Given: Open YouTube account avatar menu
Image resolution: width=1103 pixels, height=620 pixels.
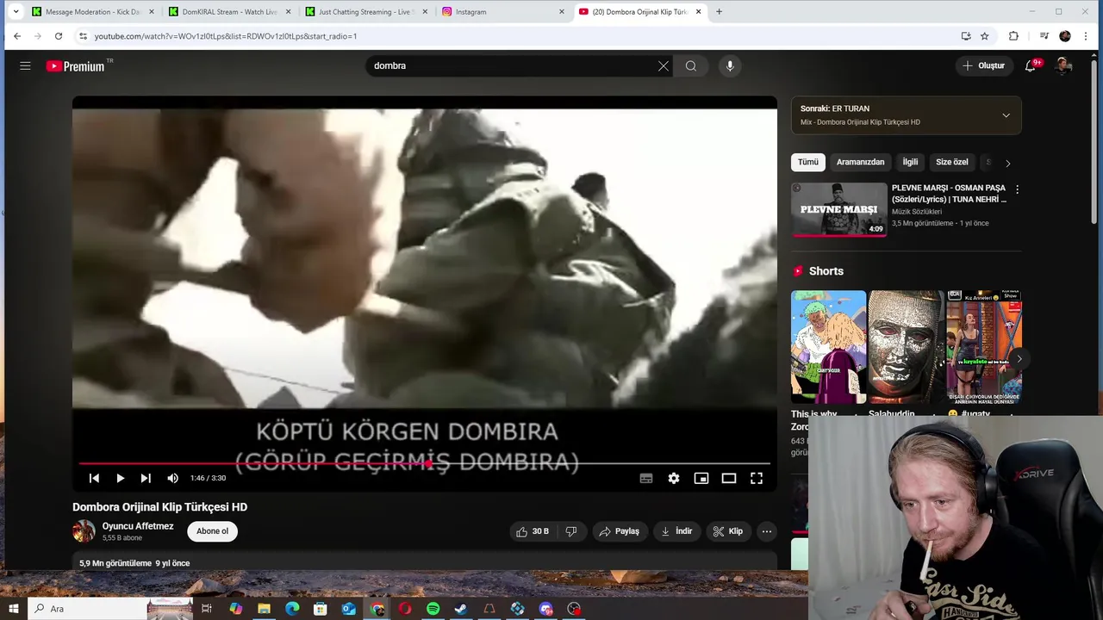Looking at the screenshot, I should 1063,65.
